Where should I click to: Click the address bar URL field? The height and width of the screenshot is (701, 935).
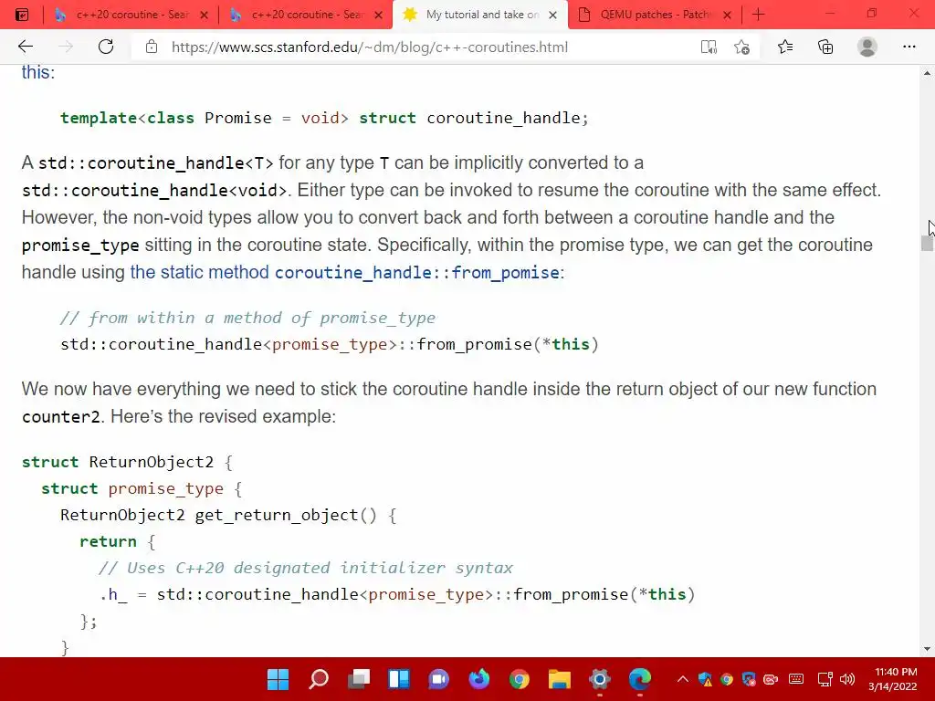370,47
